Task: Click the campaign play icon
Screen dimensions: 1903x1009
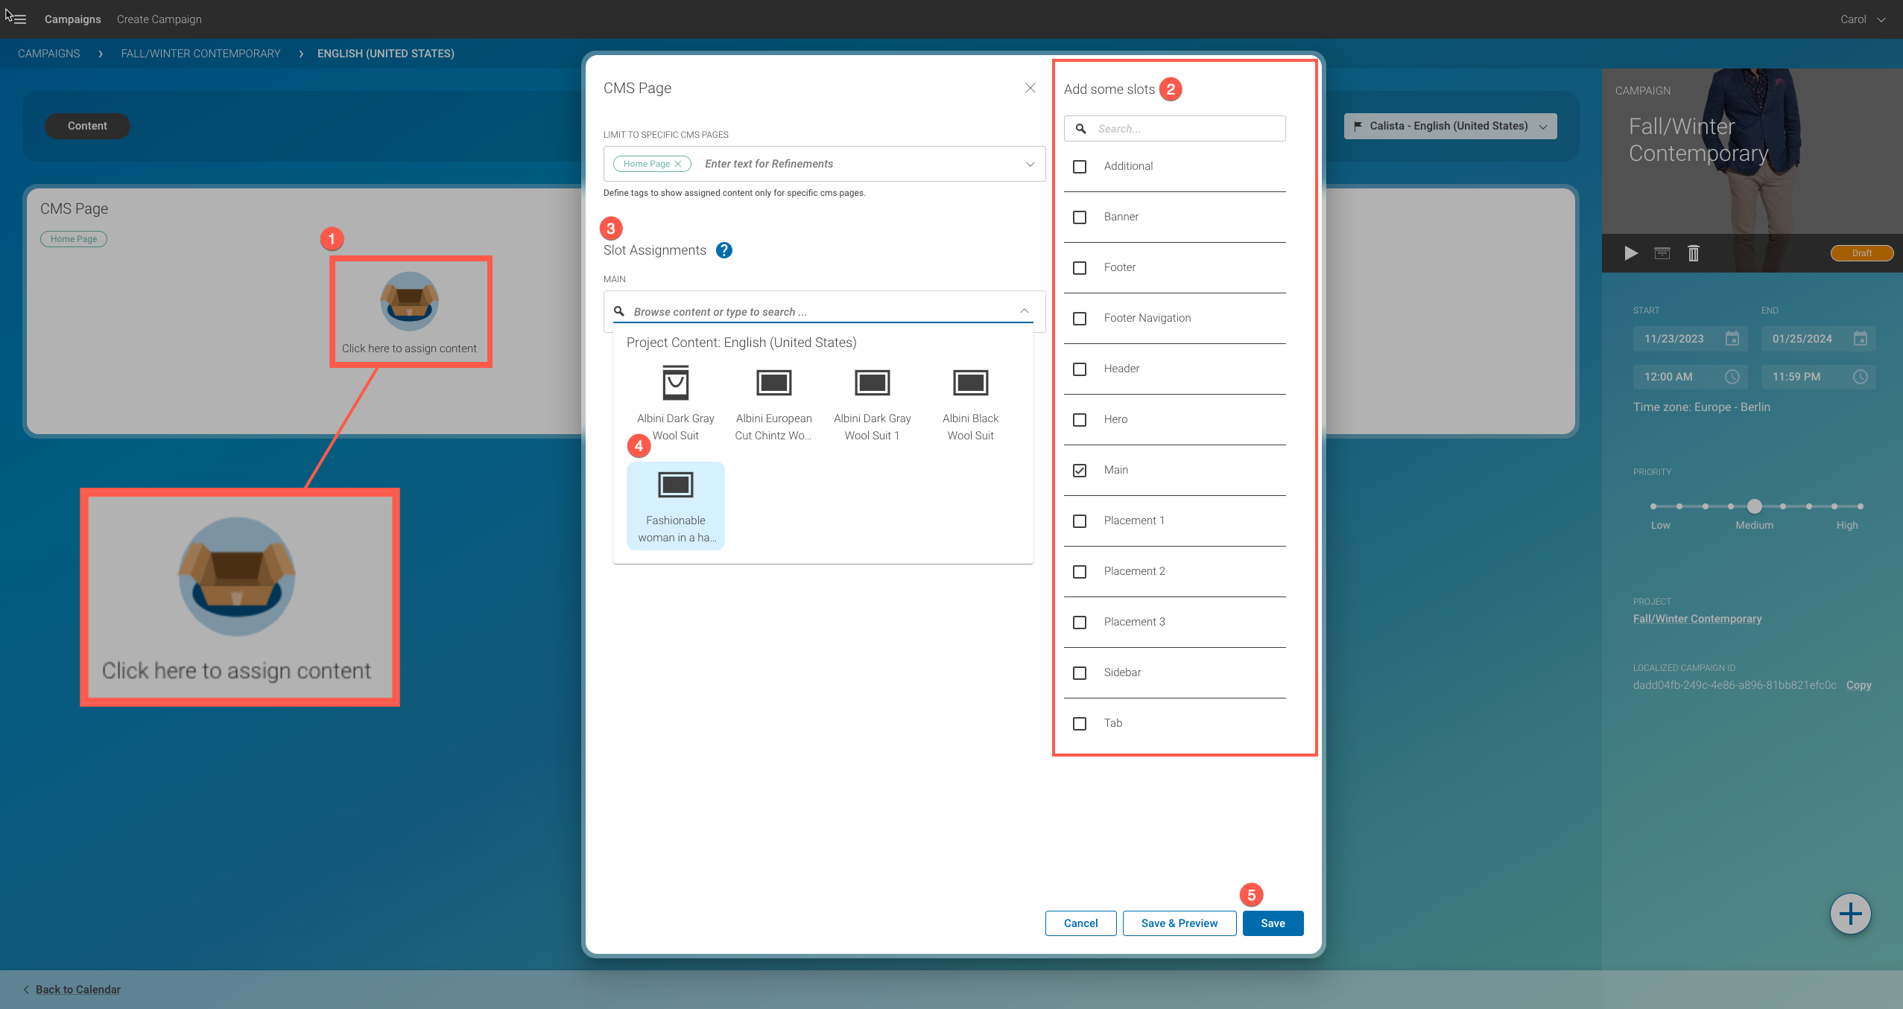Action: (x=1631, y=253)
